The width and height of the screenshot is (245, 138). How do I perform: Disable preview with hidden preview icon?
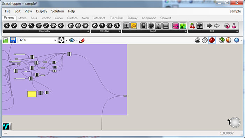[197, 40]
